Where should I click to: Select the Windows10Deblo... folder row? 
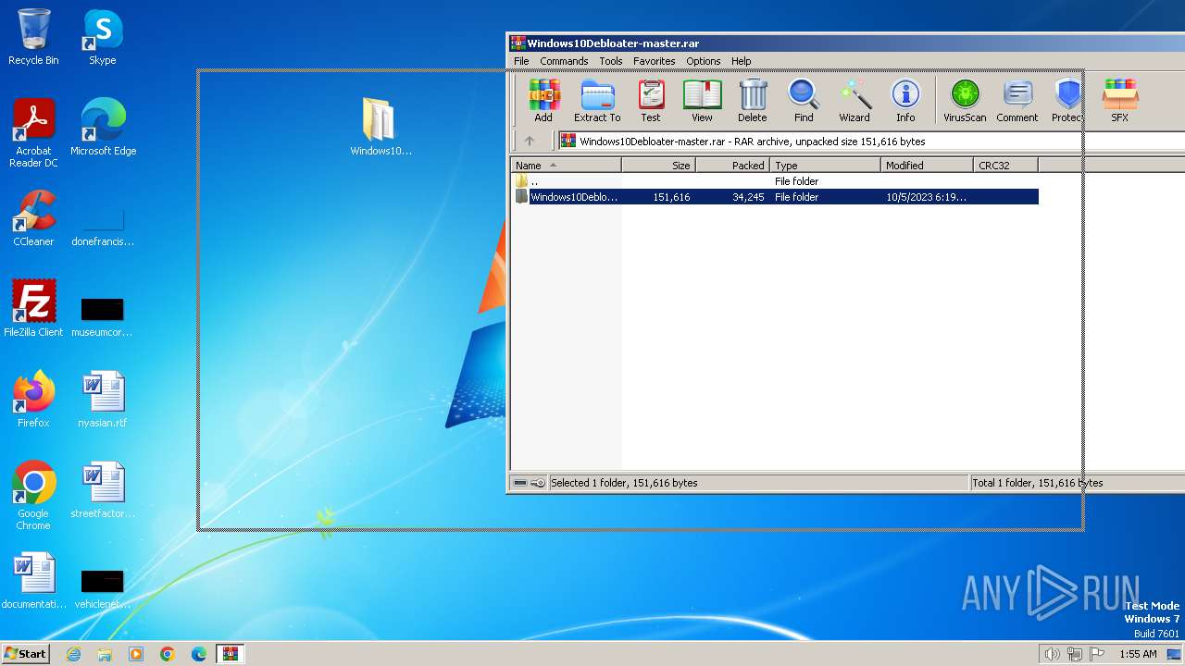775,197
